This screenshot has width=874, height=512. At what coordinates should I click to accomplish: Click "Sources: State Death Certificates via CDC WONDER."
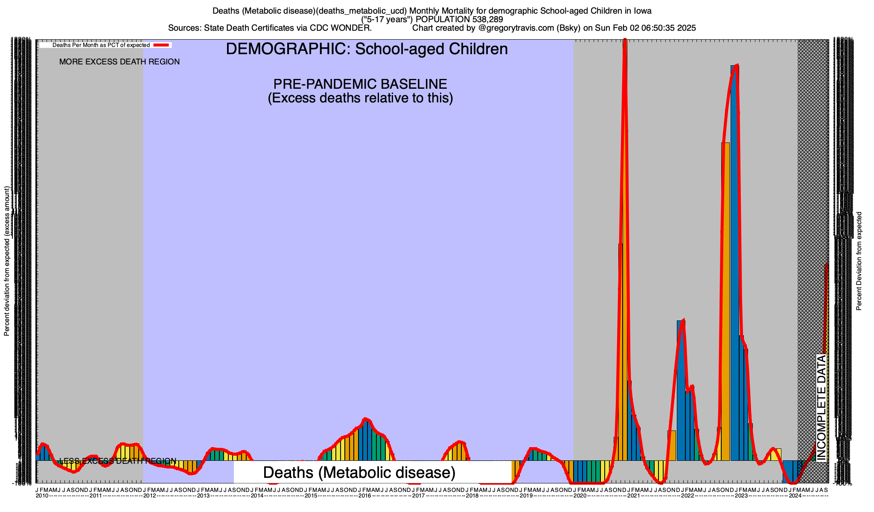(x=270, y=28)
